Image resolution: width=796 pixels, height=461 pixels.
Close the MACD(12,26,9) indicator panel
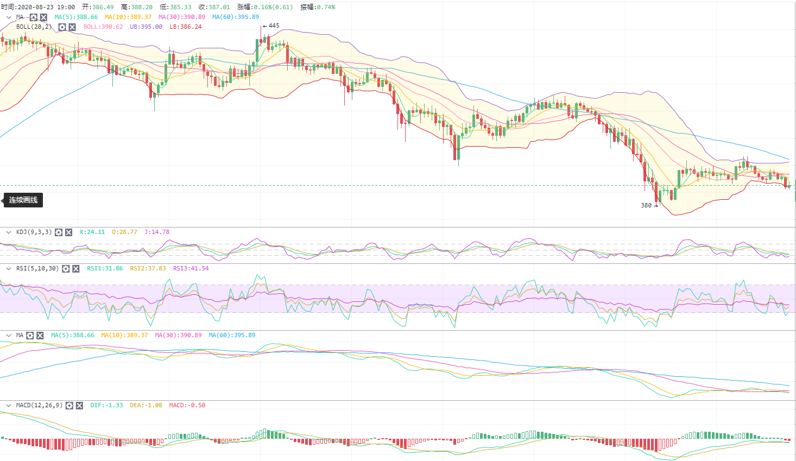coord(79,406)
